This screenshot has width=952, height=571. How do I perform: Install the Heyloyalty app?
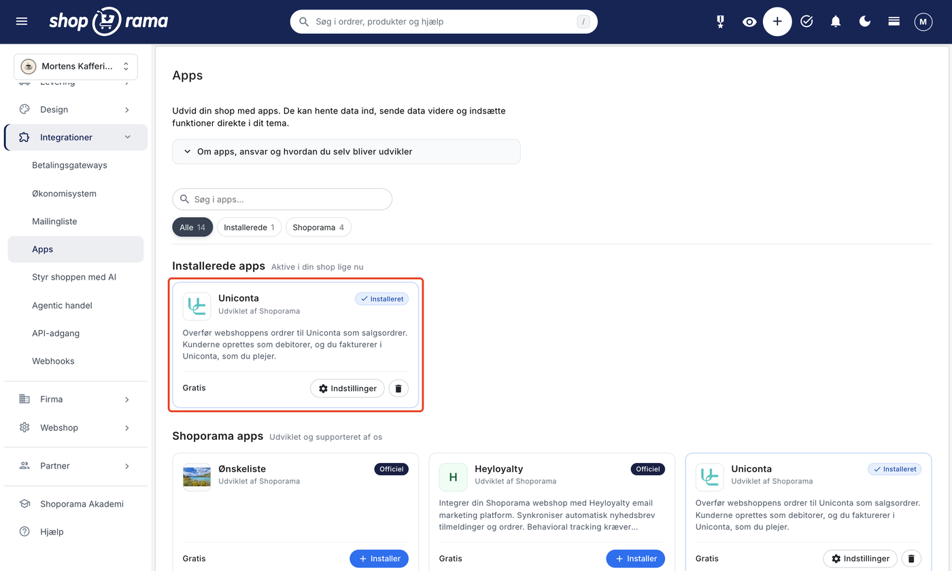pyautogui.click(x=636, y=559)
